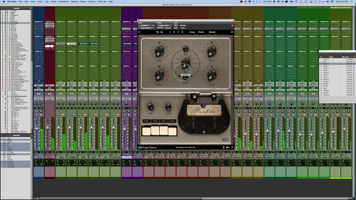Turn the Hicut knob
The height and width of the screenshot is (200, 356).
[212, 52]
